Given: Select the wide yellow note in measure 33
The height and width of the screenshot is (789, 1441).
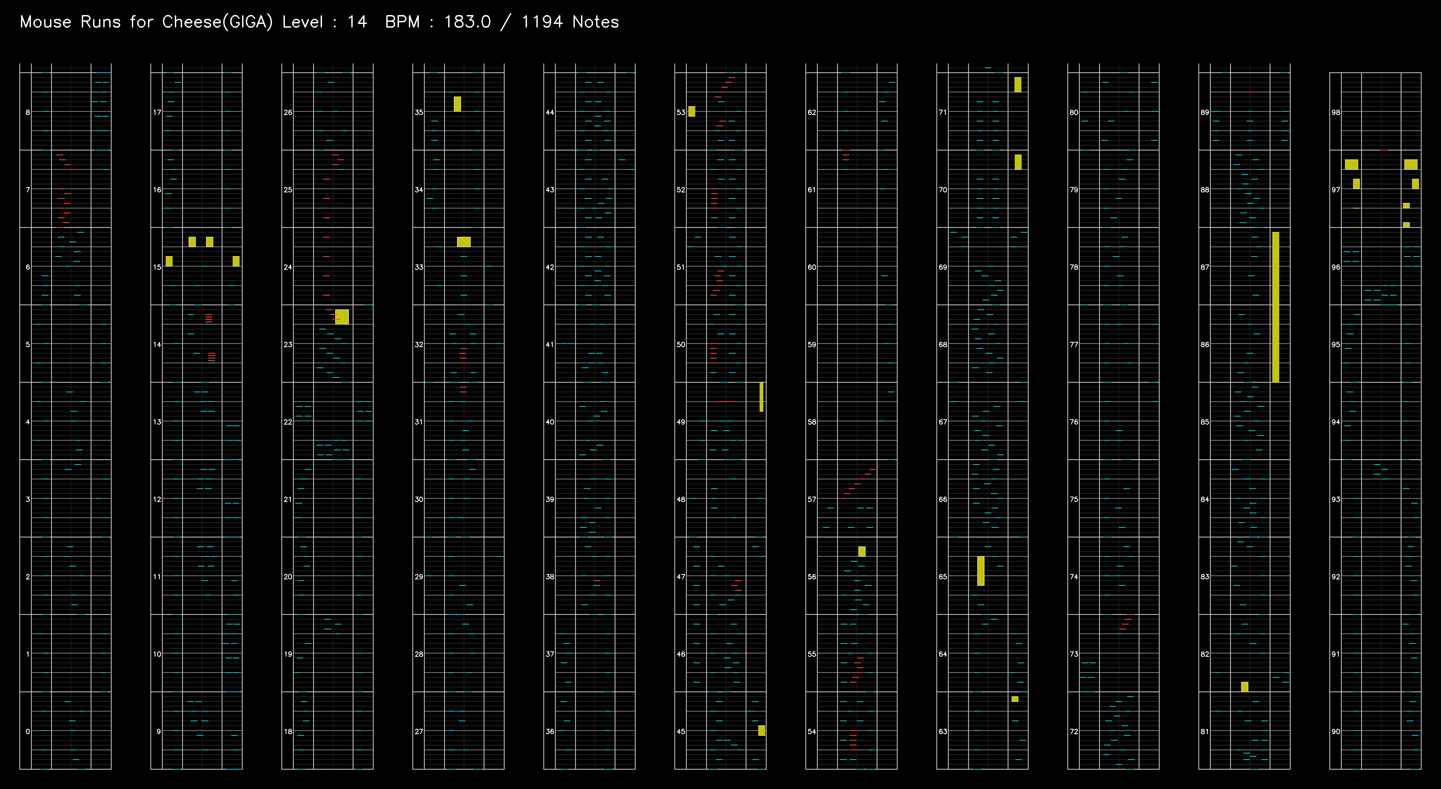Looking at the screenshot, I should pyautogui.click(x=464, y=242).
